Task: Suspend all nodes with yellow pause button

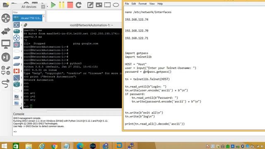Action: [62, 5]
